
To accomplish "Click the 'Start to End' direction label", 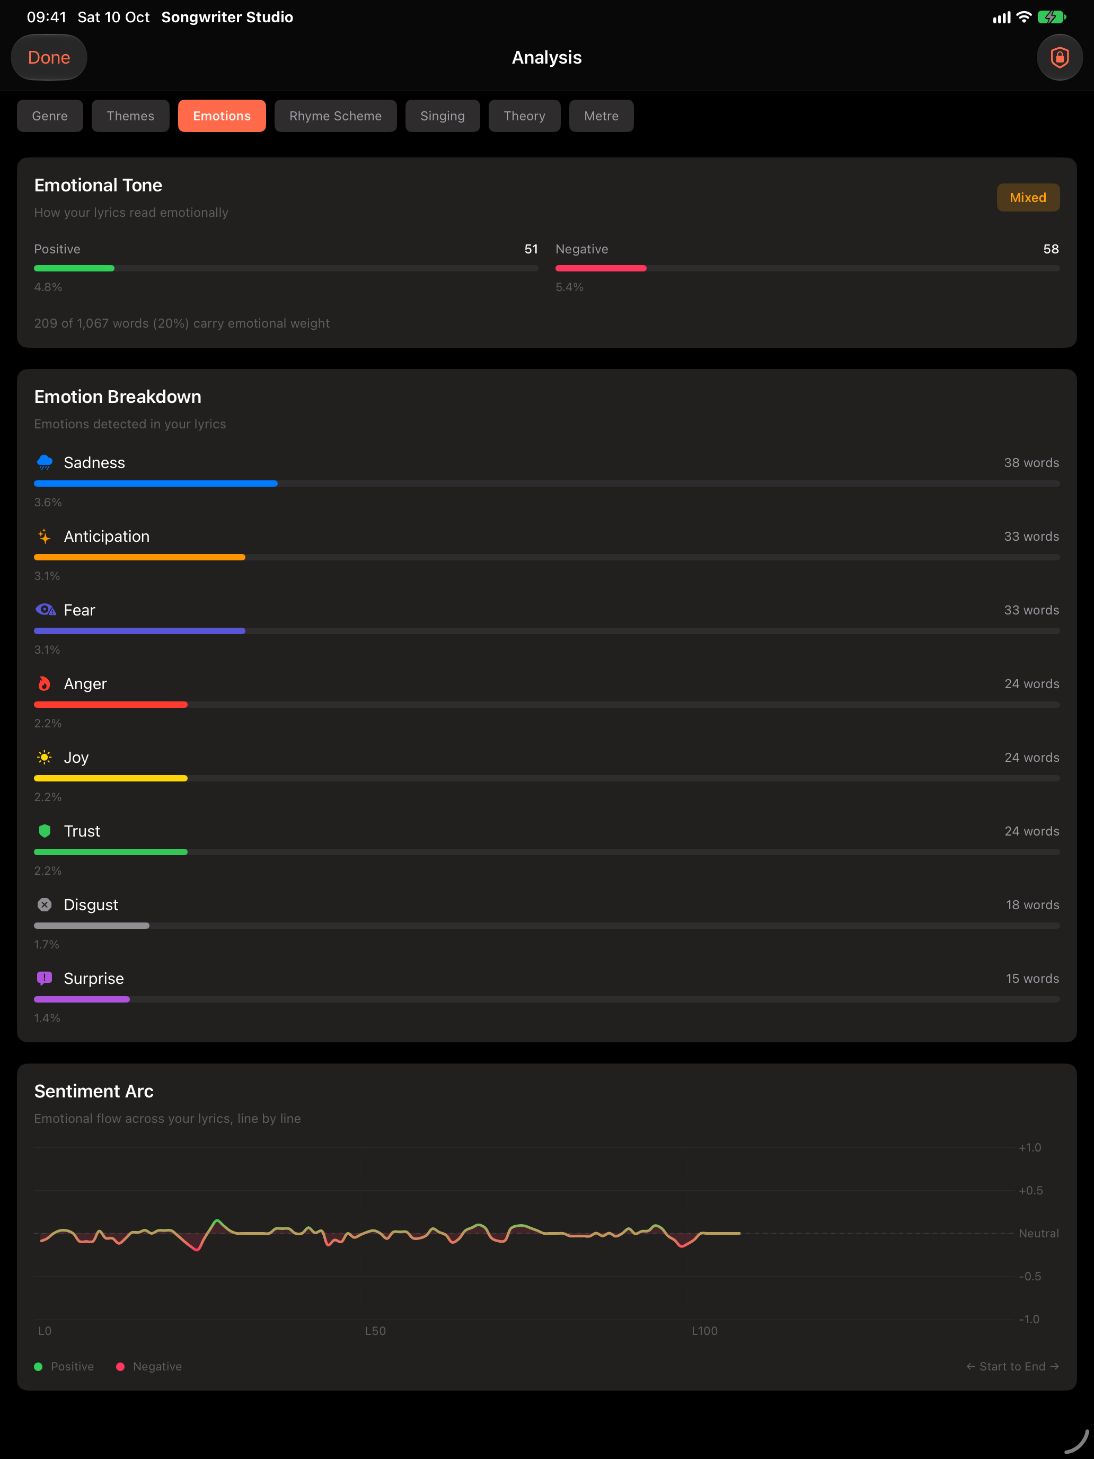I will pyautogui.click(x=1012, y=1367).
